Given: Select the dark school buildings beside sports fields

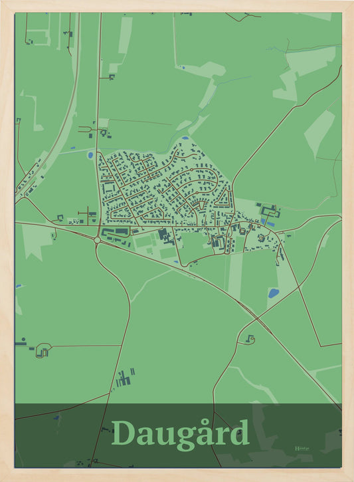Looking at the screenshot, I should click(x=165, y=236).
